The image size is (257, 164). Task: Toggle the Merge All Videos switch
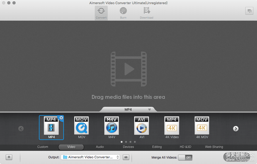(185, 158)
